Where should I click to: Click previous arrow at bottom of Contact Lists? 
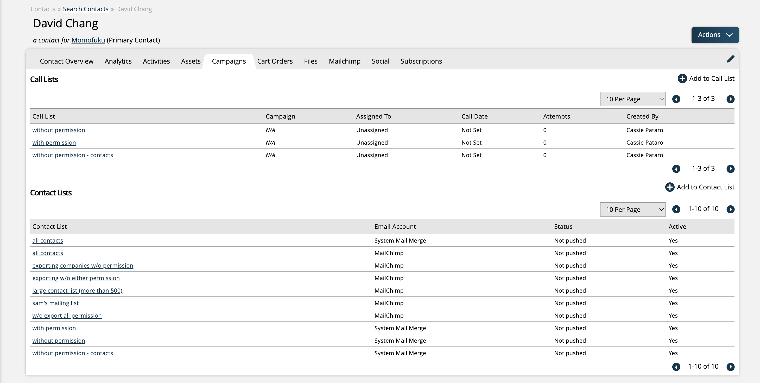[676, 367]
